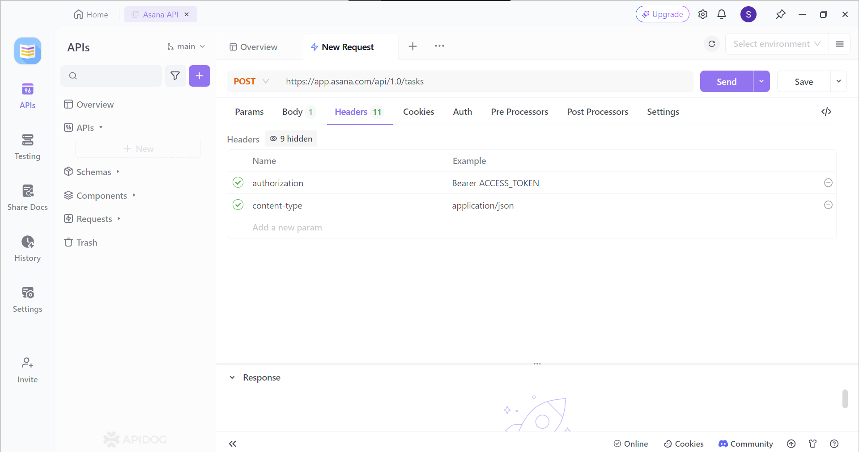
Task: Open the History panel in sidebar
Action: tap(27, 248)
